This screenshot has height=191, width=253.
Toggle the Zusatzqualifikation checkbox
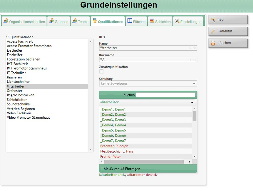pos(101,71)
